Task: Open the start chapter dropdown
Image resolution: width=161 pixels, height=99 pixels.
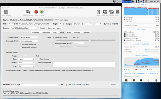Action: tap(88, 24)
